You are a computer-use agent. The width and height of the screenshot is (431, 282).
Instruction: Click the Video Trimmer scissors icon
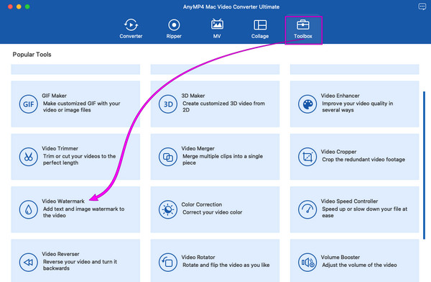[28, 157]
